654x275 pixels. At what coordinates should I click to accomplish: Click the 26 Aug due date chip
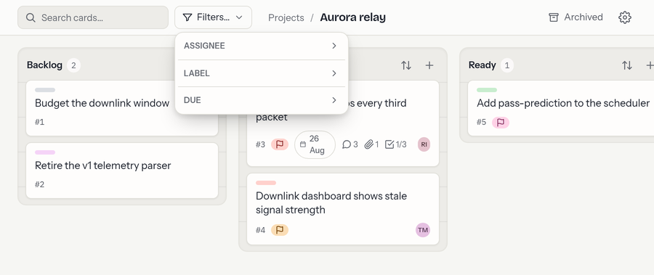pos(315,144)
